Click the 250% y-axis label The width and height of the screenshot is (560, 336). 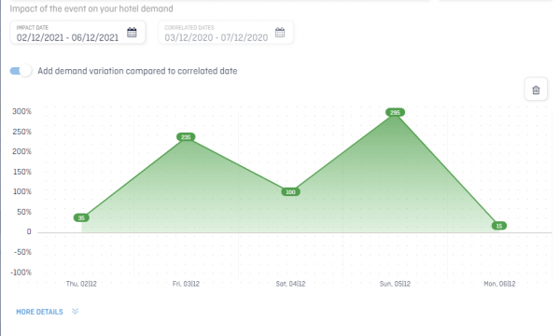click(21, 132)
